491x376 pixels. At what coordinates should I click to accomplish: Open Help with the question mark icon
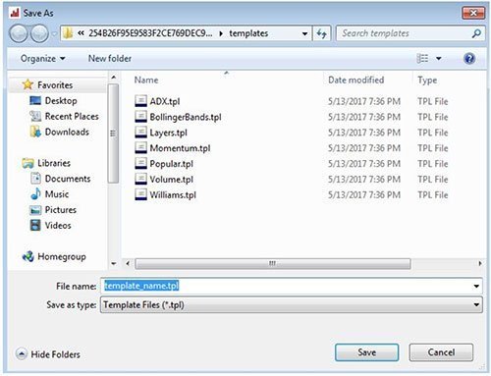point(469,59)
